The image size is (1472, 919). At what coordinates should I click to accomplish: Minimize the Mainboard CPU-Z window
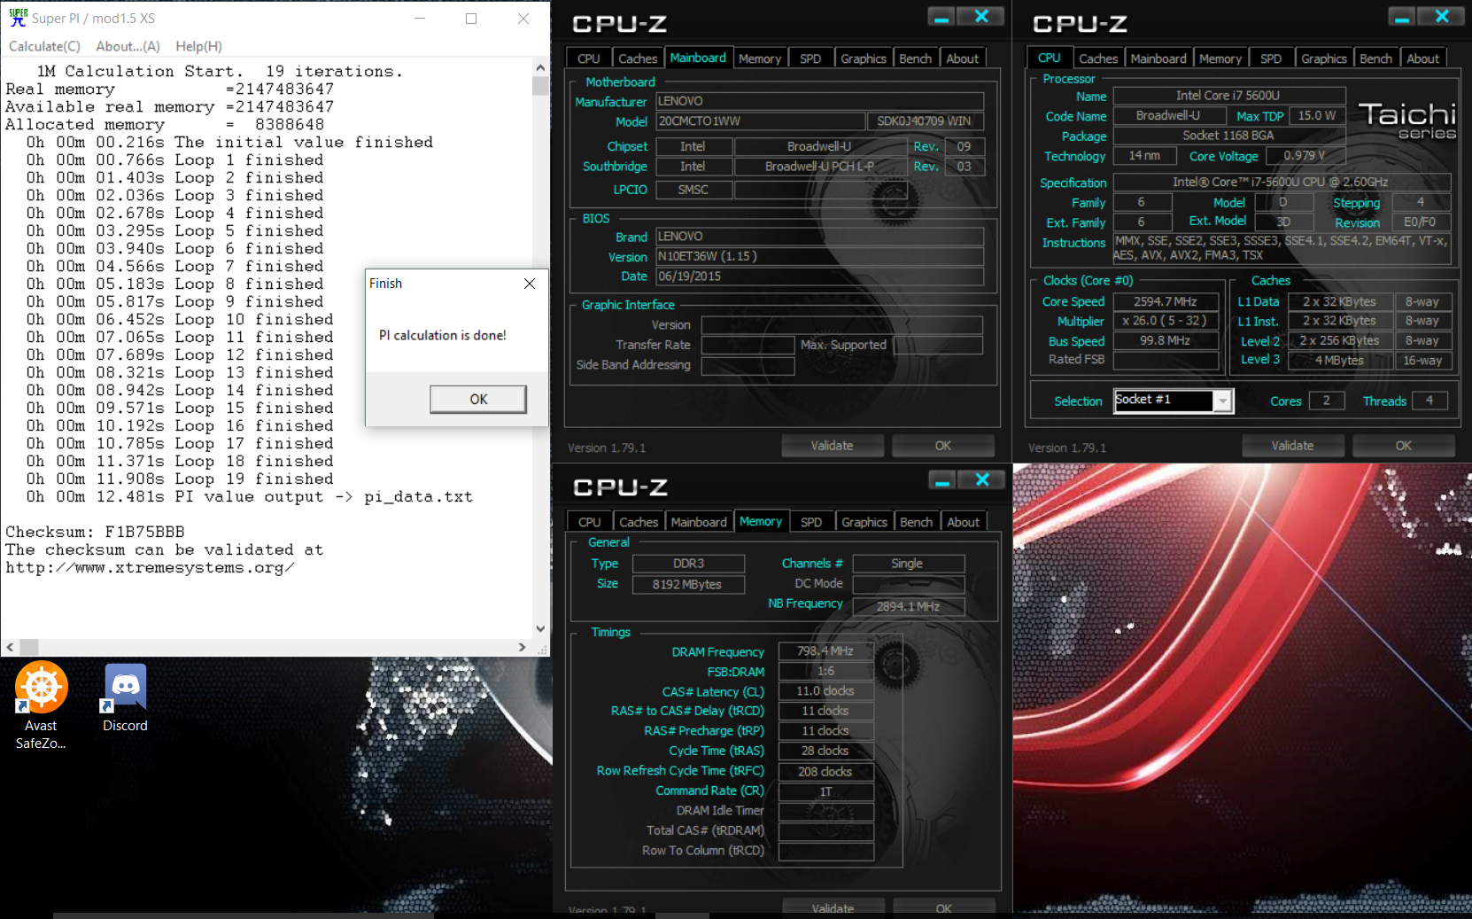[941, 17]
